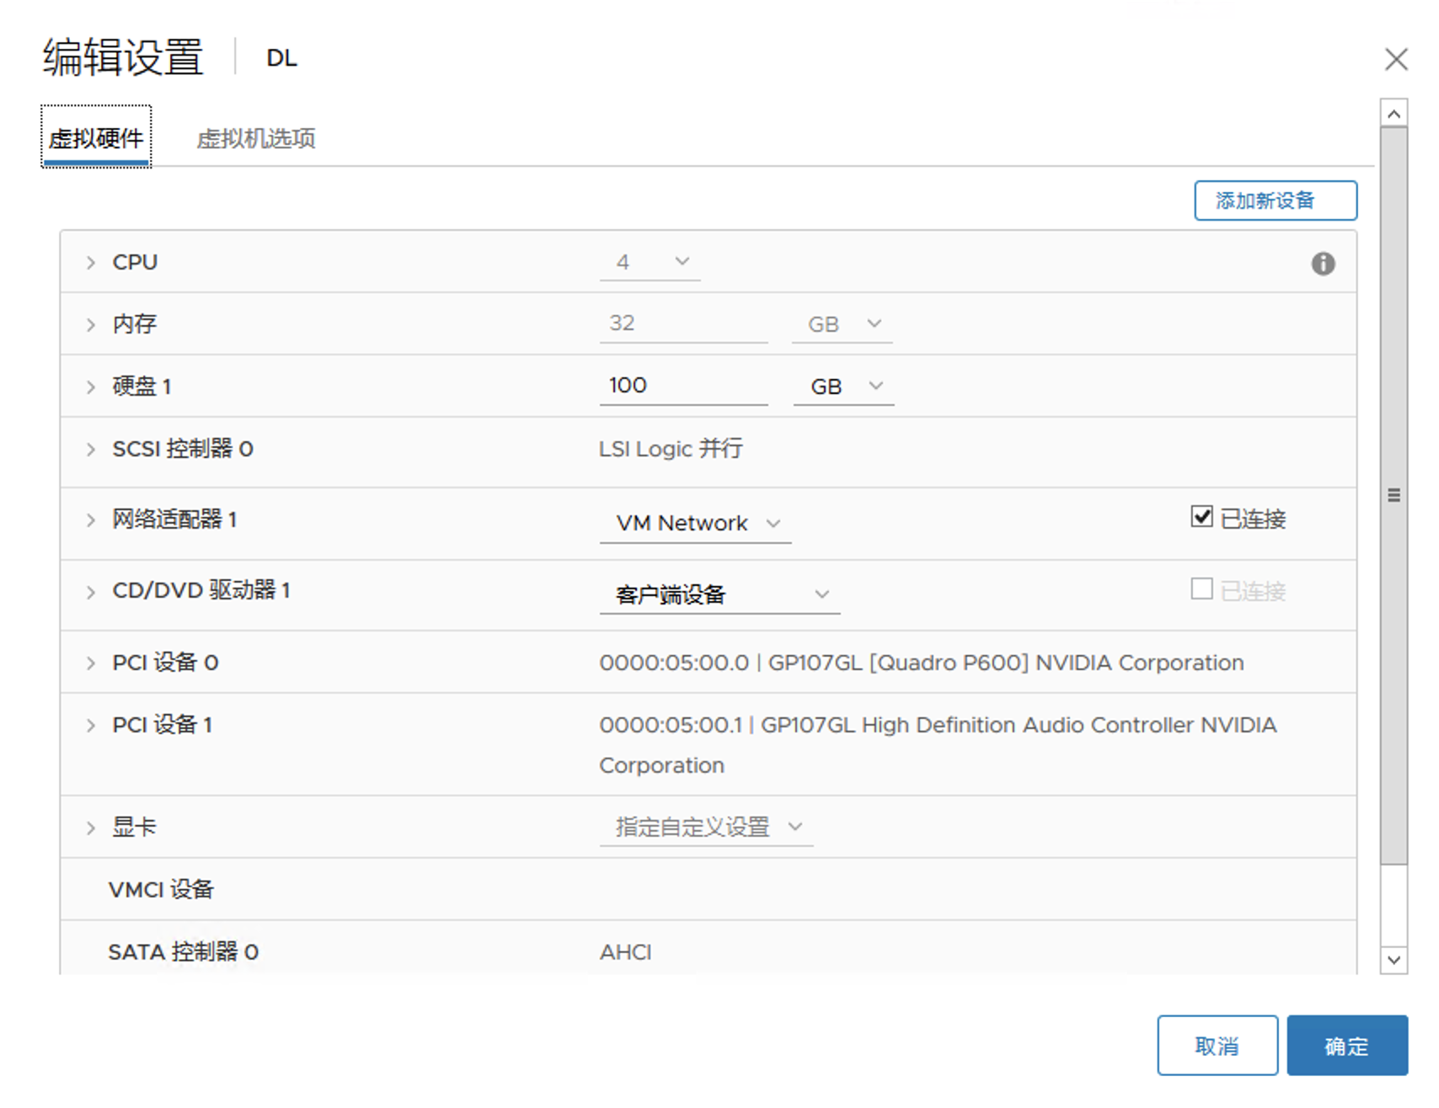Select the 虚拟硬件 tab
1439x1108 pixels.
point(96,138)
